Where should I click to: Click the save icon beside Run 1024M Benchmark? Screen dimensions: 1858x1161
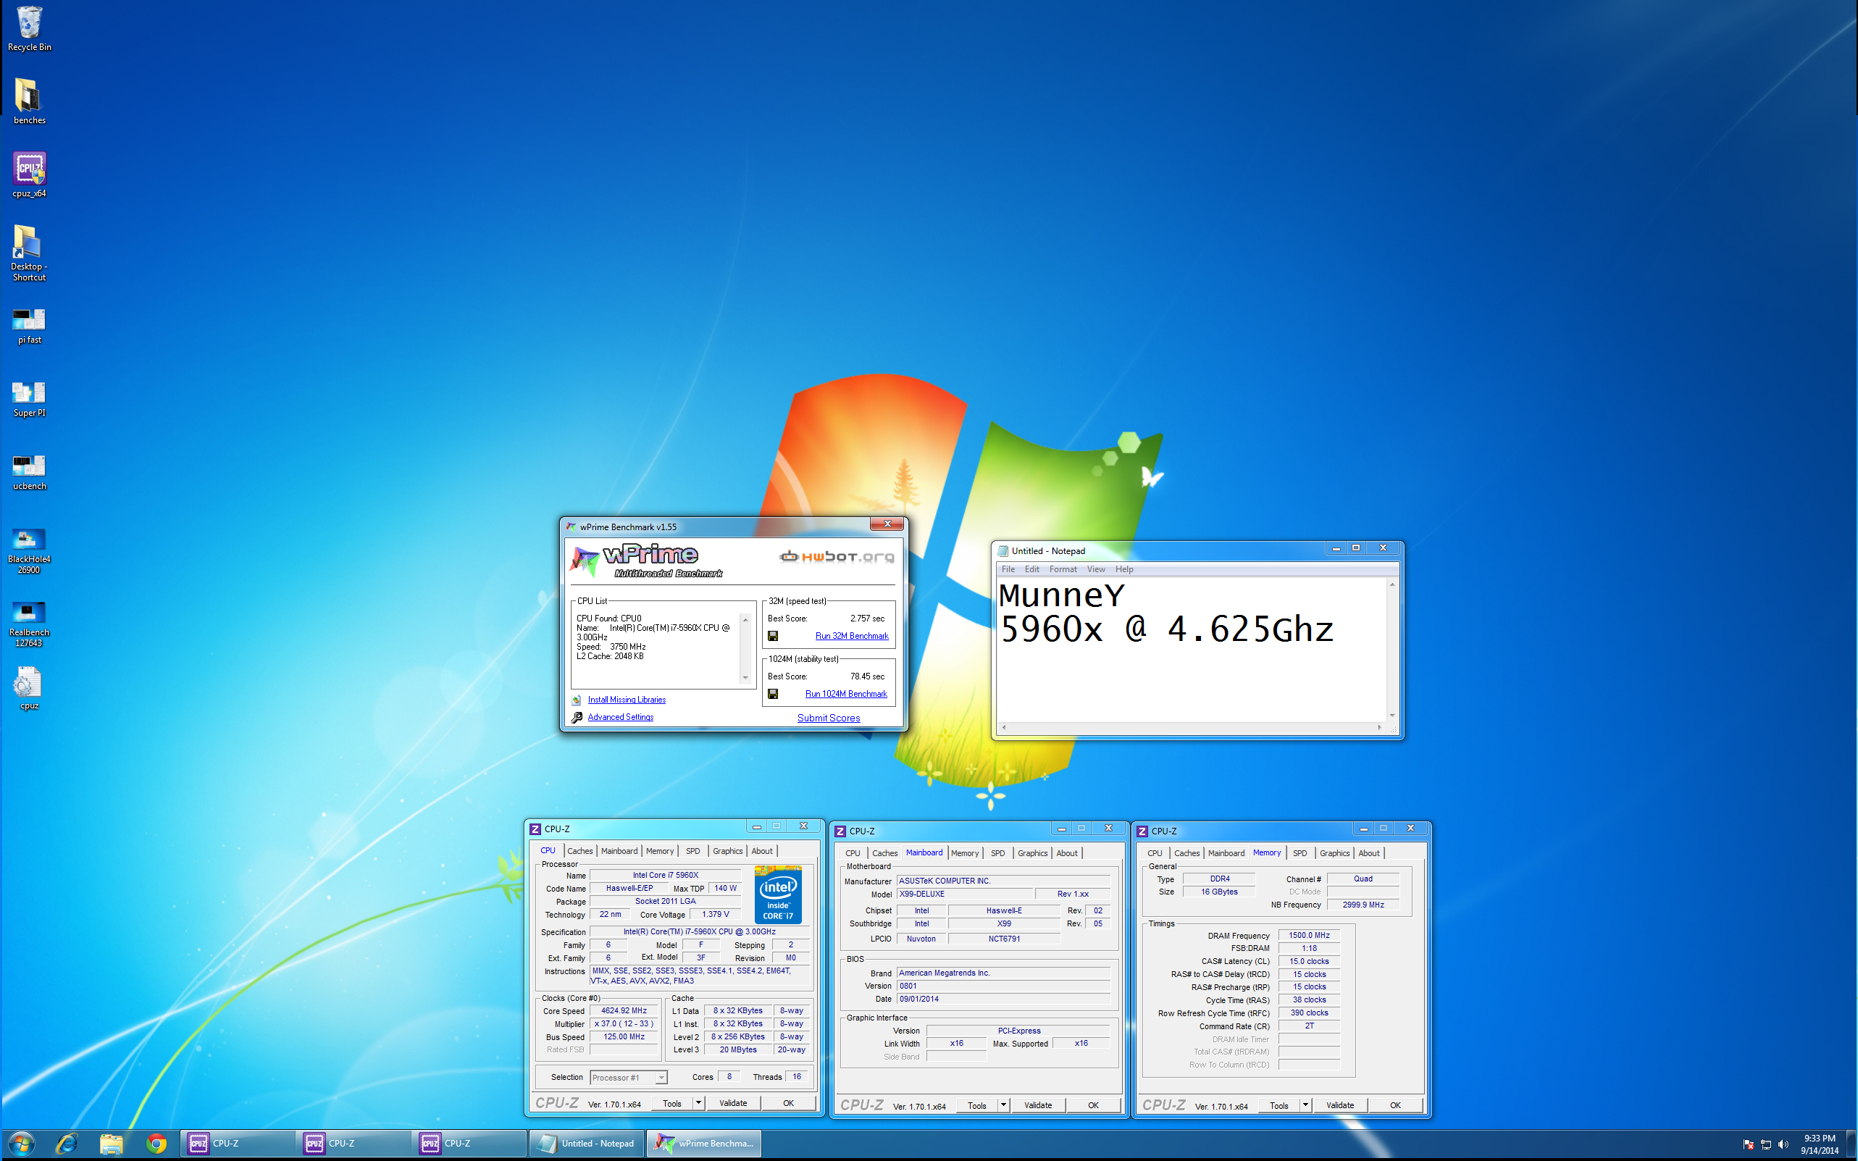tap(773, 694)
